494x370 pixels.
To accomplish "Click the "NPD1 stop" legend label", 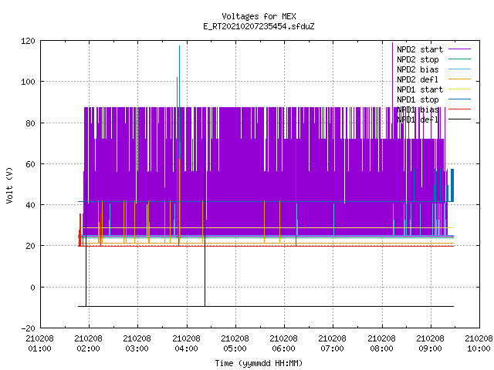I will [x=418, y=99].
